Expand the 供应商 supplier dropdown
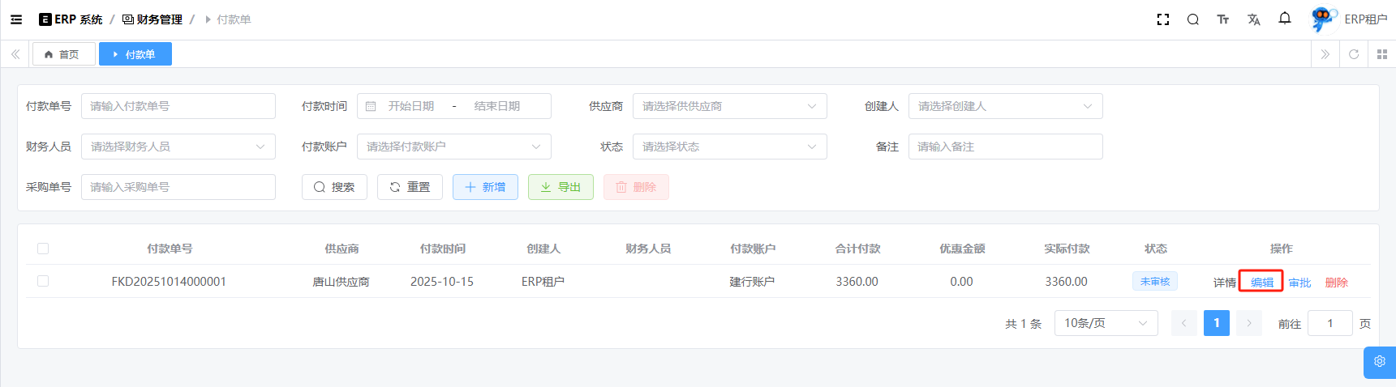1396x387 pixels. point(729,106)
